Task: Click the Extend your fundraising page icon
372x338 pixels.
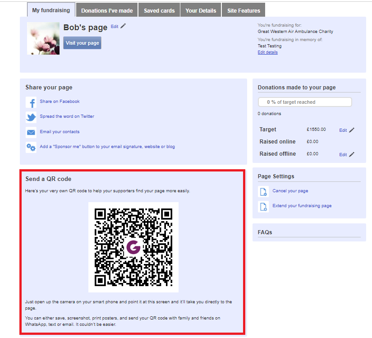Action: coord(263,207)
